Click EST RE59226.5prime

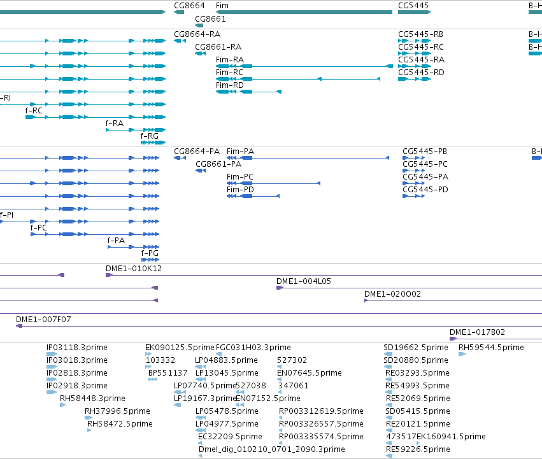pyautogui.click(x=418, y=449)
